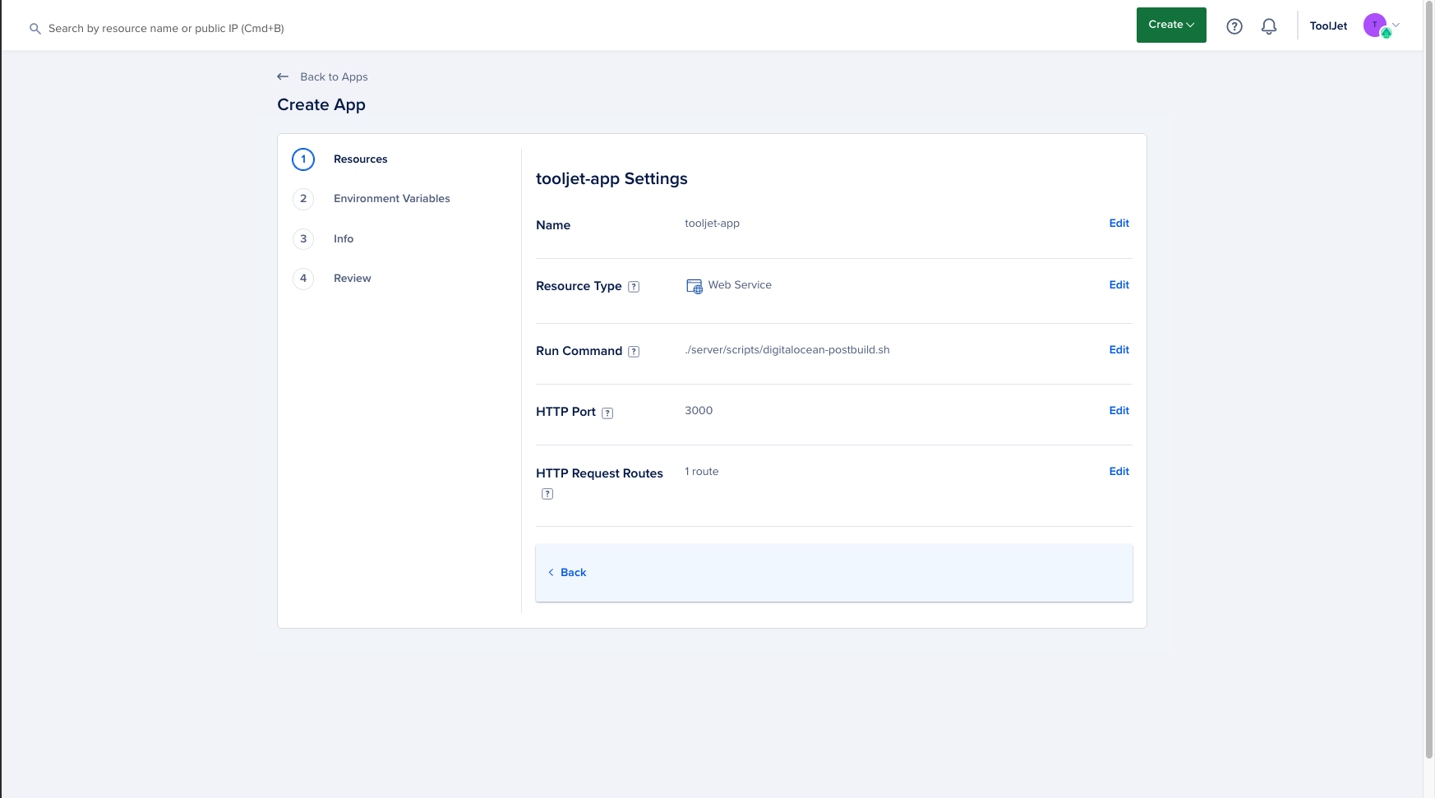The image size is (1435, 798).
Task: Go to Environment Variables step
Action: (391, 199)
